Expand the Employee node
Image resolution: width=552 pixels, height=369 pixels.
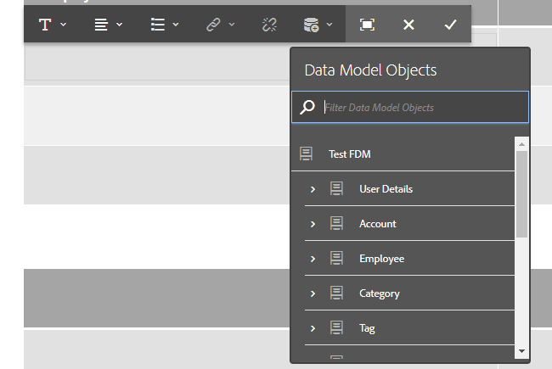coord(313,259)
